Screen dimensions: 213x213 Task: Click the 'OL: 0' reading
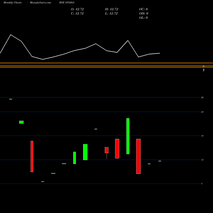coord(143,18)
